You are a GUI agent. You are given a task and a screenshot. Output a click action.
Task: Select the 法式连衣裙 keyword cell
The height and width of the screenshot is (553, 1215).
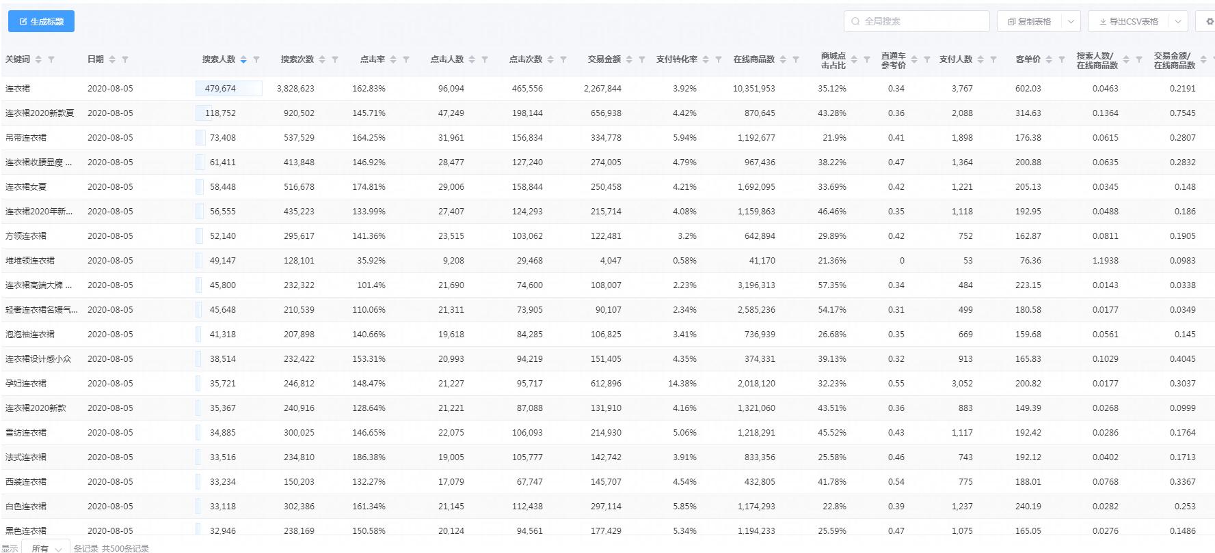point(26,457)
